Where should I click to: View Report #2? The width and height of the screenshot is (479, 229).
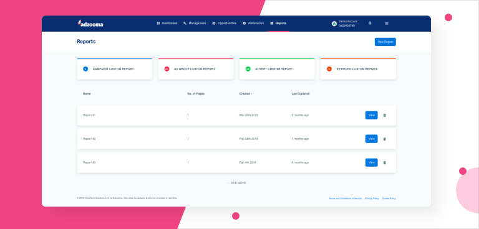(372, 139)
